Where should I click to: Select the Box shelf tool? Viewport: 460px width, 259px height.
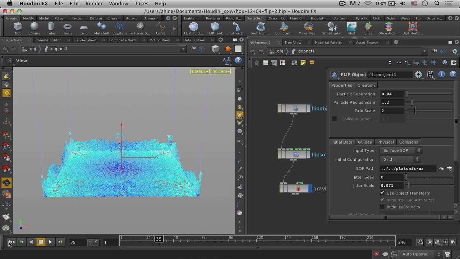coord(18,28)
